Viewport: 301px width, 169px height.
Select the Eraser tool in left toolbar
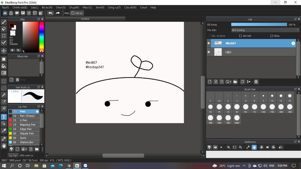point(4,29)
